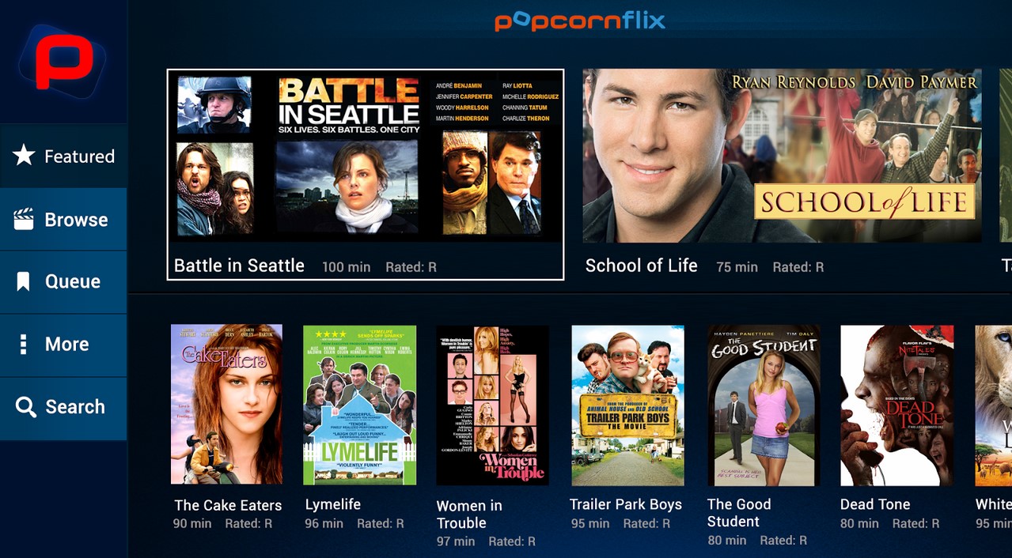1012x558 pixels.
Task: Click the partially visible lion poster
Action: click(x=994, y=405)
